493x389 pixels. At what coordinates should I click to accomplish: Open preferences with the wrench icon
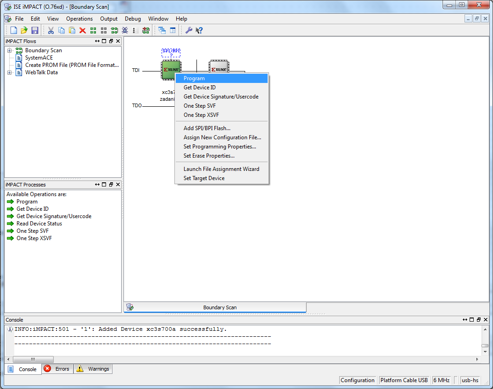tap(189, 30)
